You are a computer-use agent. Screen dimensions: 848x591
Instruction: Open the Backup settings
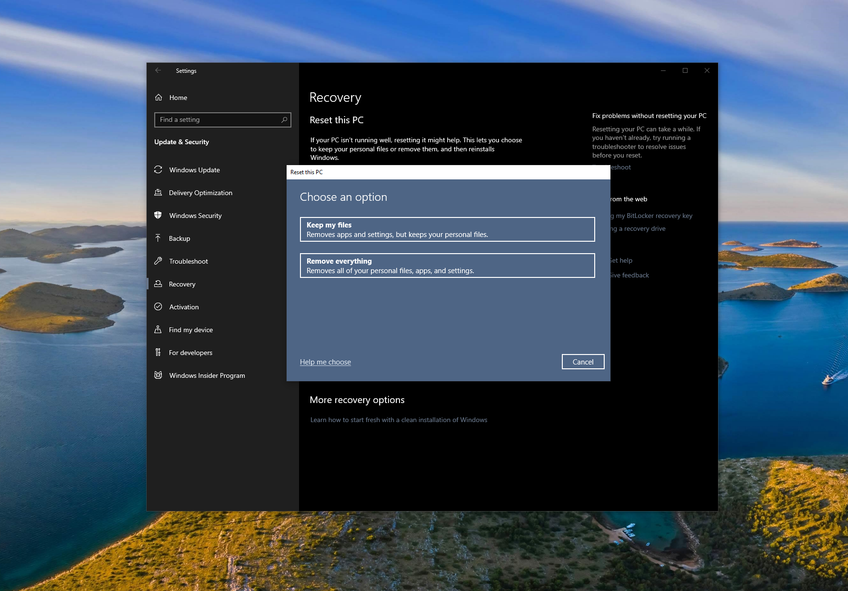(223, 238)
